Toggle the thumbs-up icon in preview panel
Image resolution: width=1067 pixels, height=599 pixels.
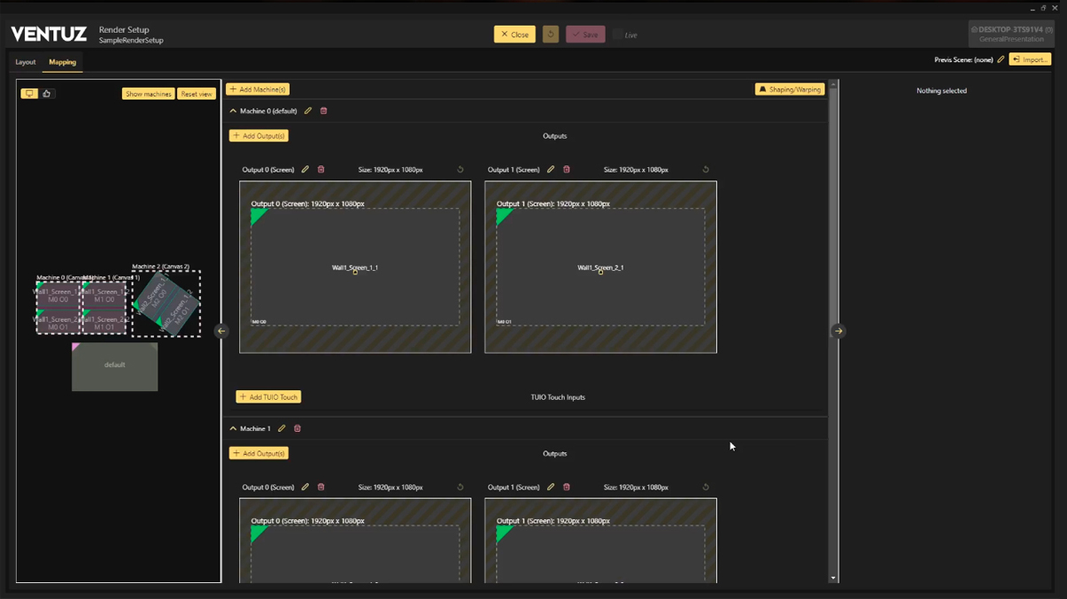47,94
